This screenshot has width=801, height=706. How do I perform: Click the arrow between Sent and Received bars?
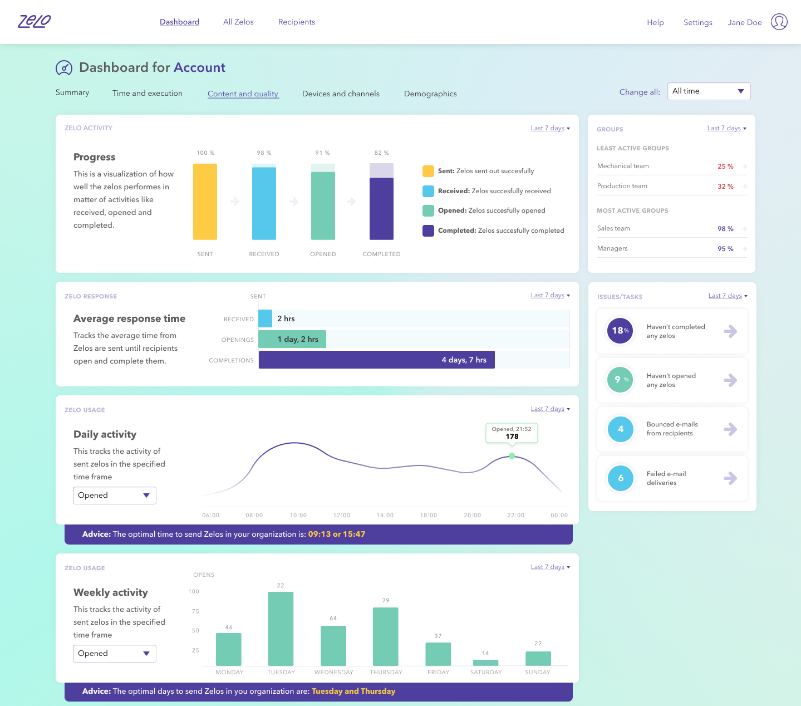(235, 202)
